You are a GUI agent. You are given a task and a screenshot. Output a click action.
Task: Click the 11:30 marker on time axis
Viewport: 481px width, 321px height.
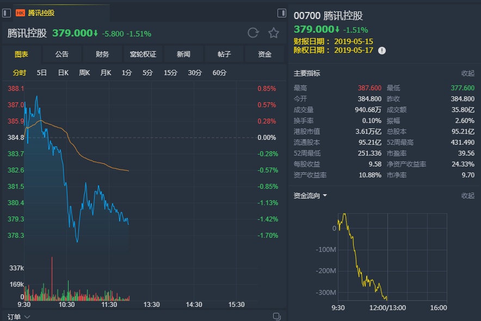(109, 305)
